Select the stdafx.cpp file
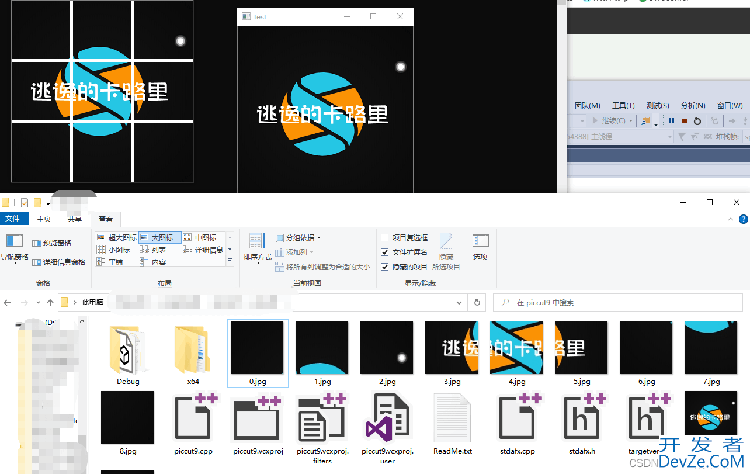 518,424
